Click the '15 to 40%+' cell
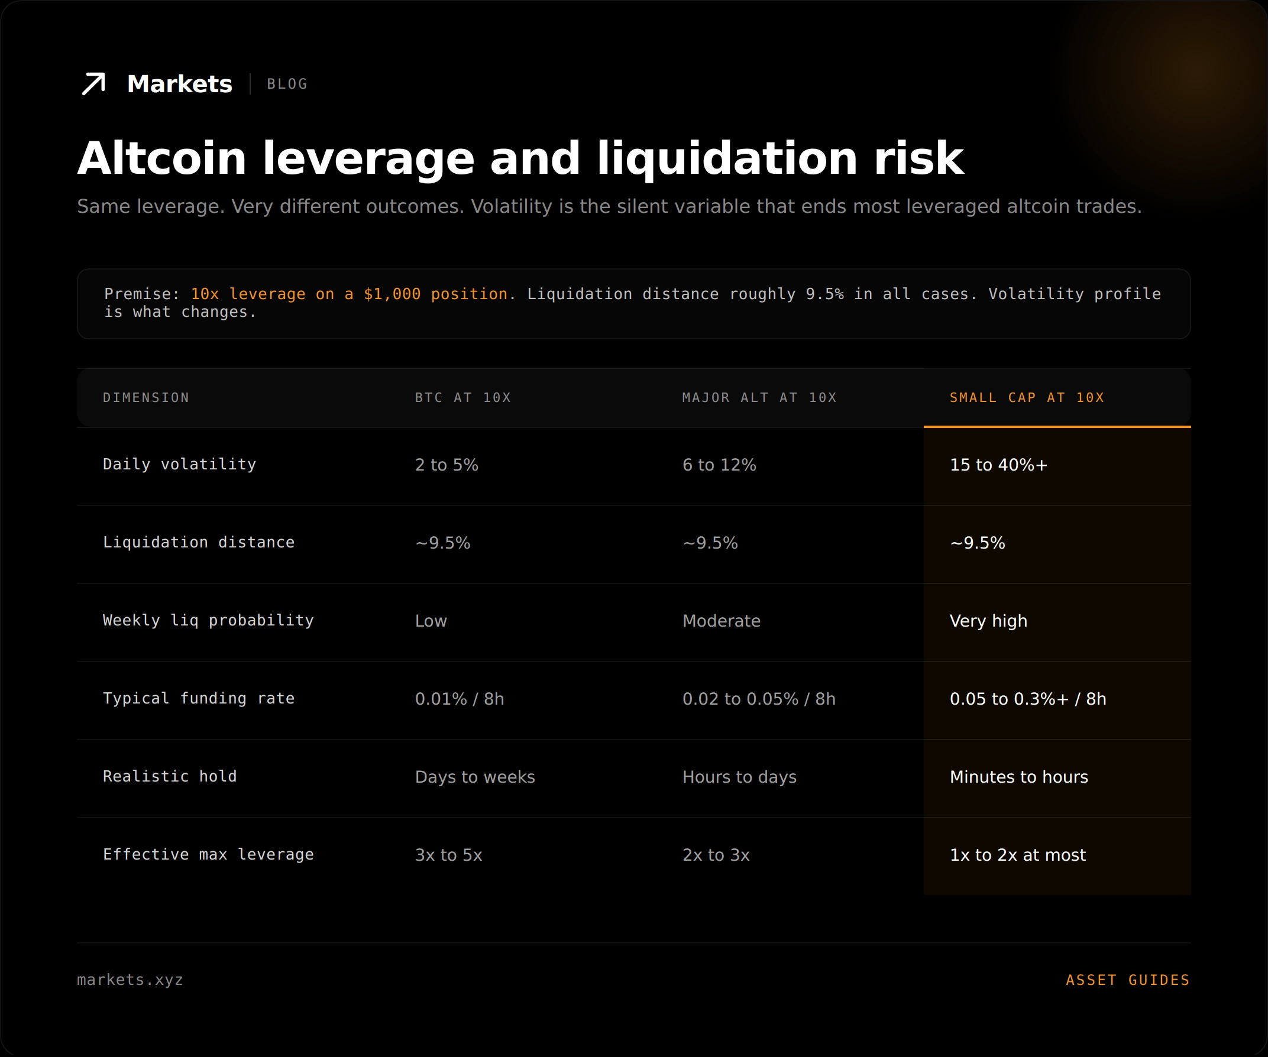This screenshot has width=1268, height=1057. (999, 465)
